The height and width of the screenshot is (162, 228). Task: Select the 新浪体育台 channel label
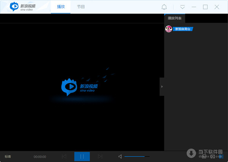(183, 29)
